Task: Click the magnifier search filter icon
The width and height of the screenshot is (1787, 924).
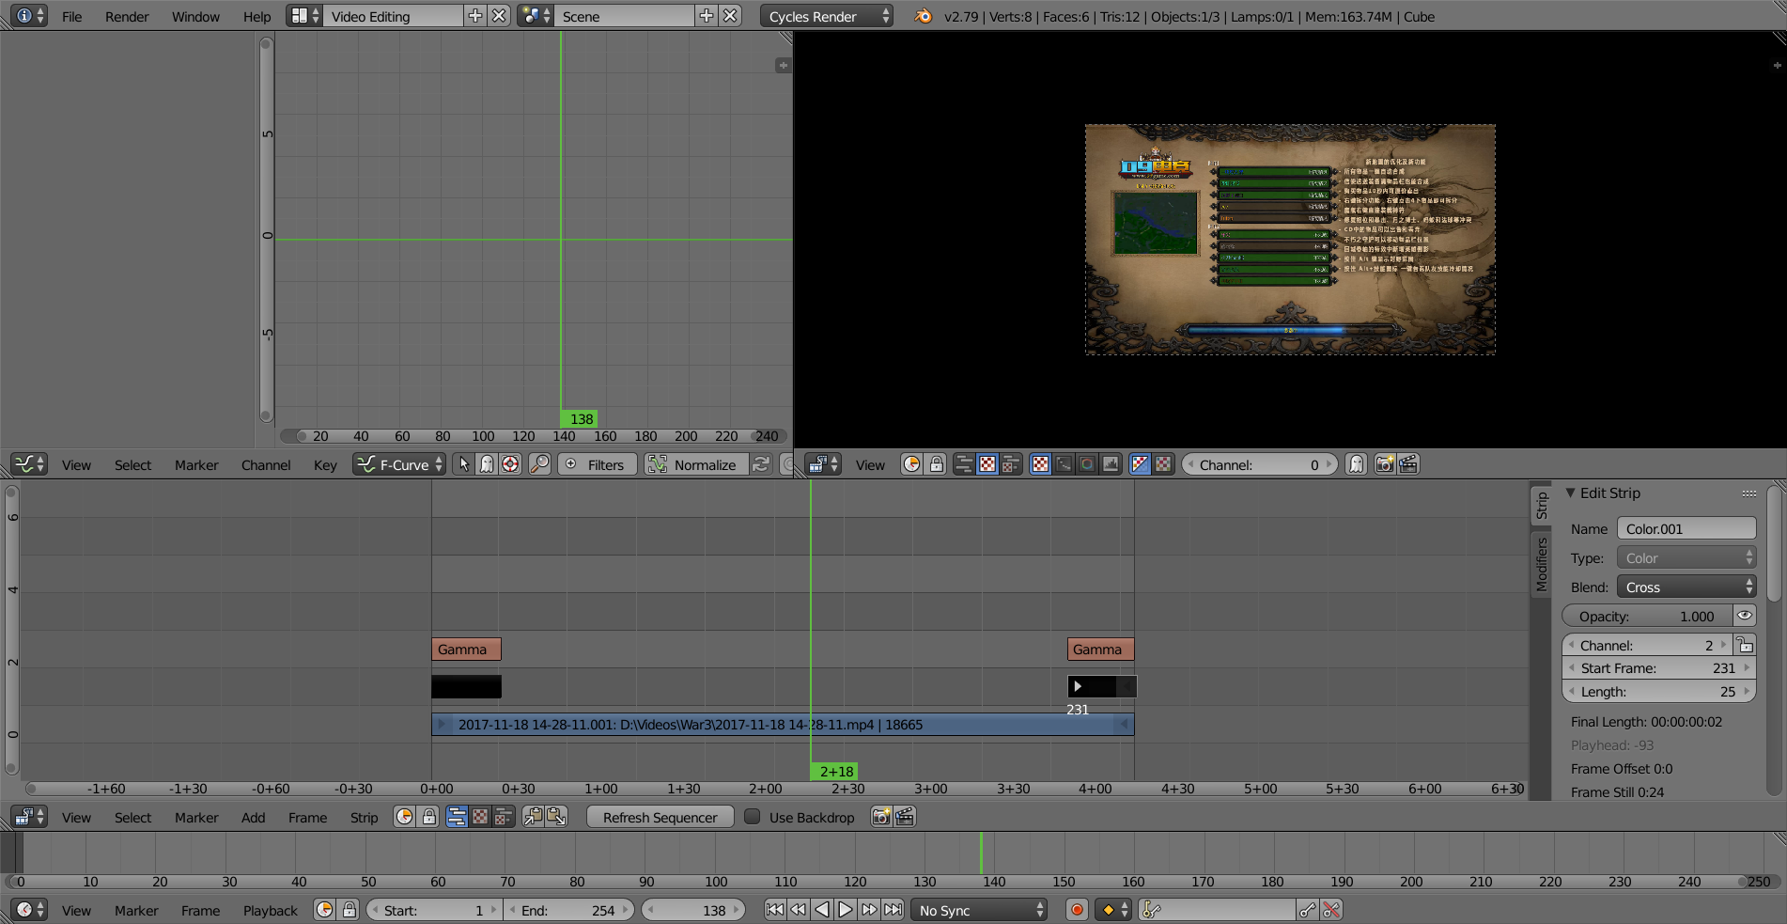Action: (539, 464)
